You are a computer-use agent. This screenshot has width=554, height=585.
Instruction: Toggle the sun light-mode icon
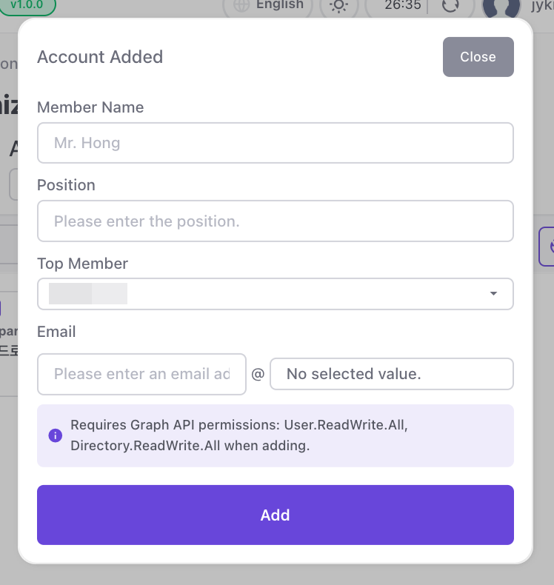pos(339,6)
